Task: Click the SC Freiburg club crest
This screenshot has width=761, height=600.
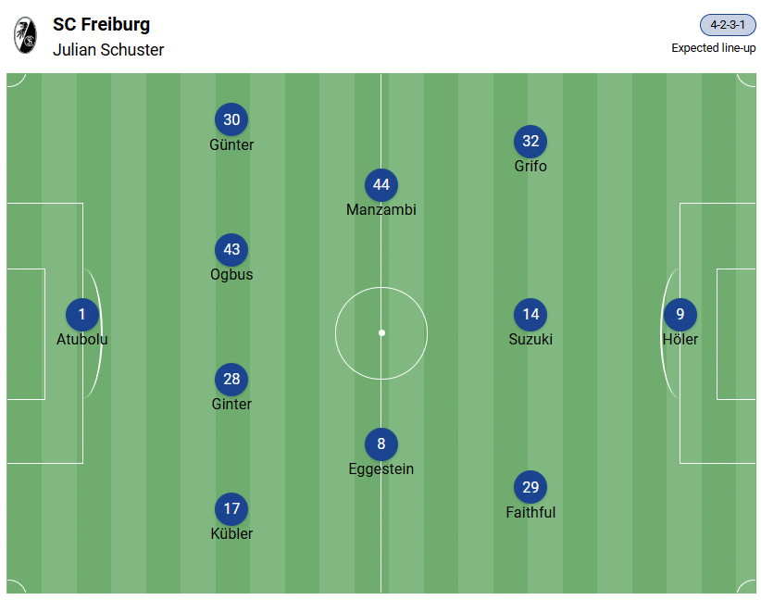Action: point(25,36)
